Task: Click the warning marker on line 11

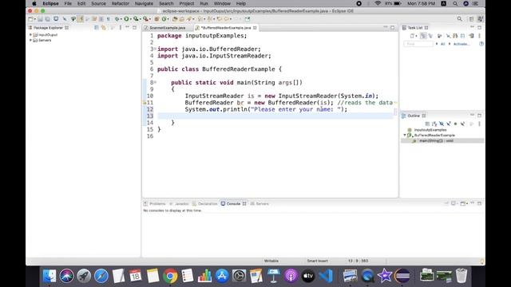Action: pyautogui.click(x=145, y=103)
